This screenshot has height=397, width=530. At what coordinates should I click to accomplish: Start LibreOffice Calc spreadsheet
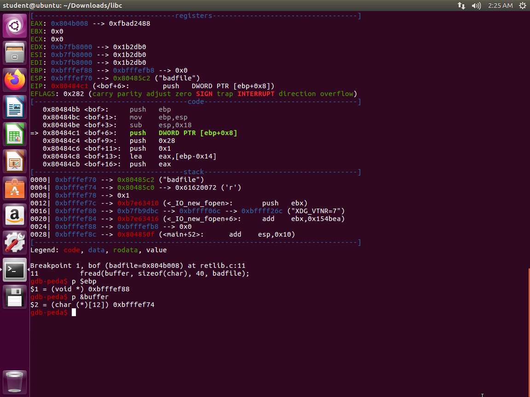coord(15,135)
